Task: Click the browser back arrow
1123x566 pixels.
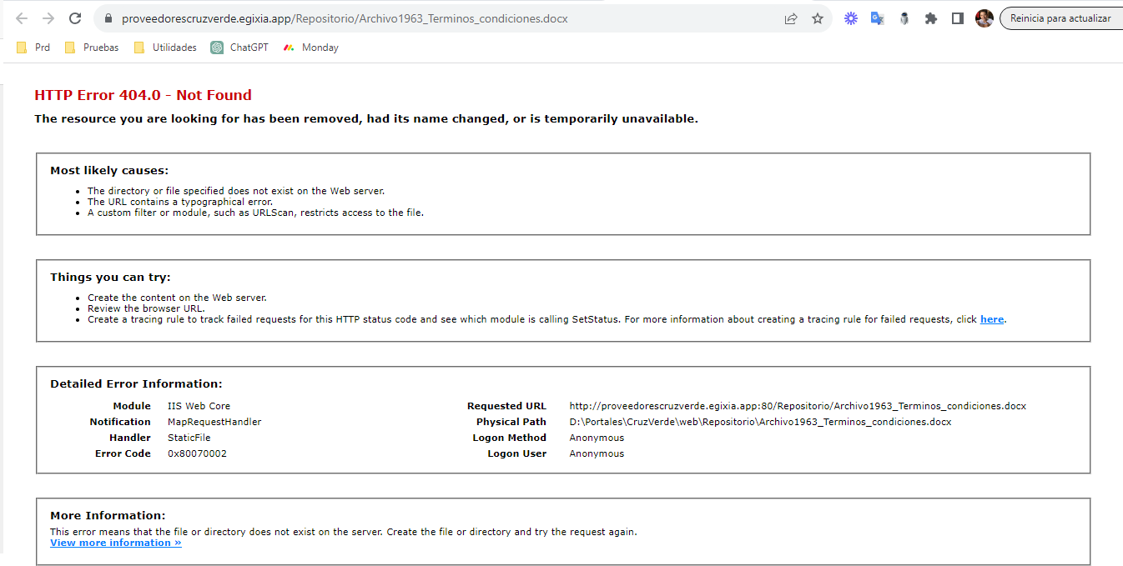Action: point(22,18)
